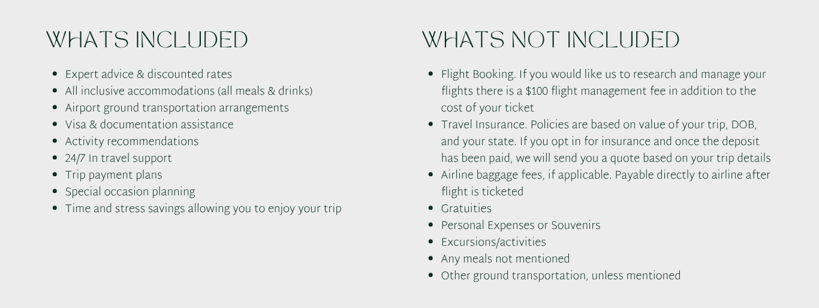Click 'All inclusive accommodations' list item
This screenshot has height=308, width=819.
pyautogui.click(x=189, y=91)
